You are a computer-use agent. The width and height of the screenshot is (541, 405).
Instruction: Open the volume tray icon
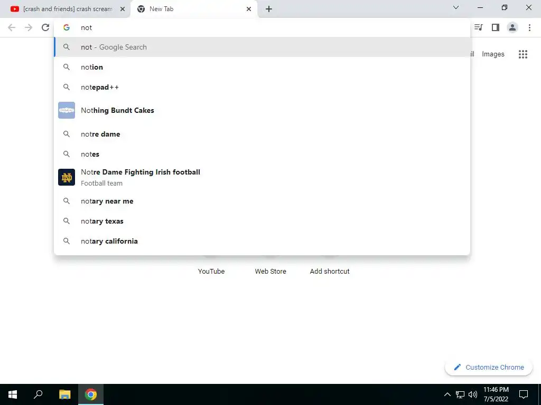pos(473,394)
